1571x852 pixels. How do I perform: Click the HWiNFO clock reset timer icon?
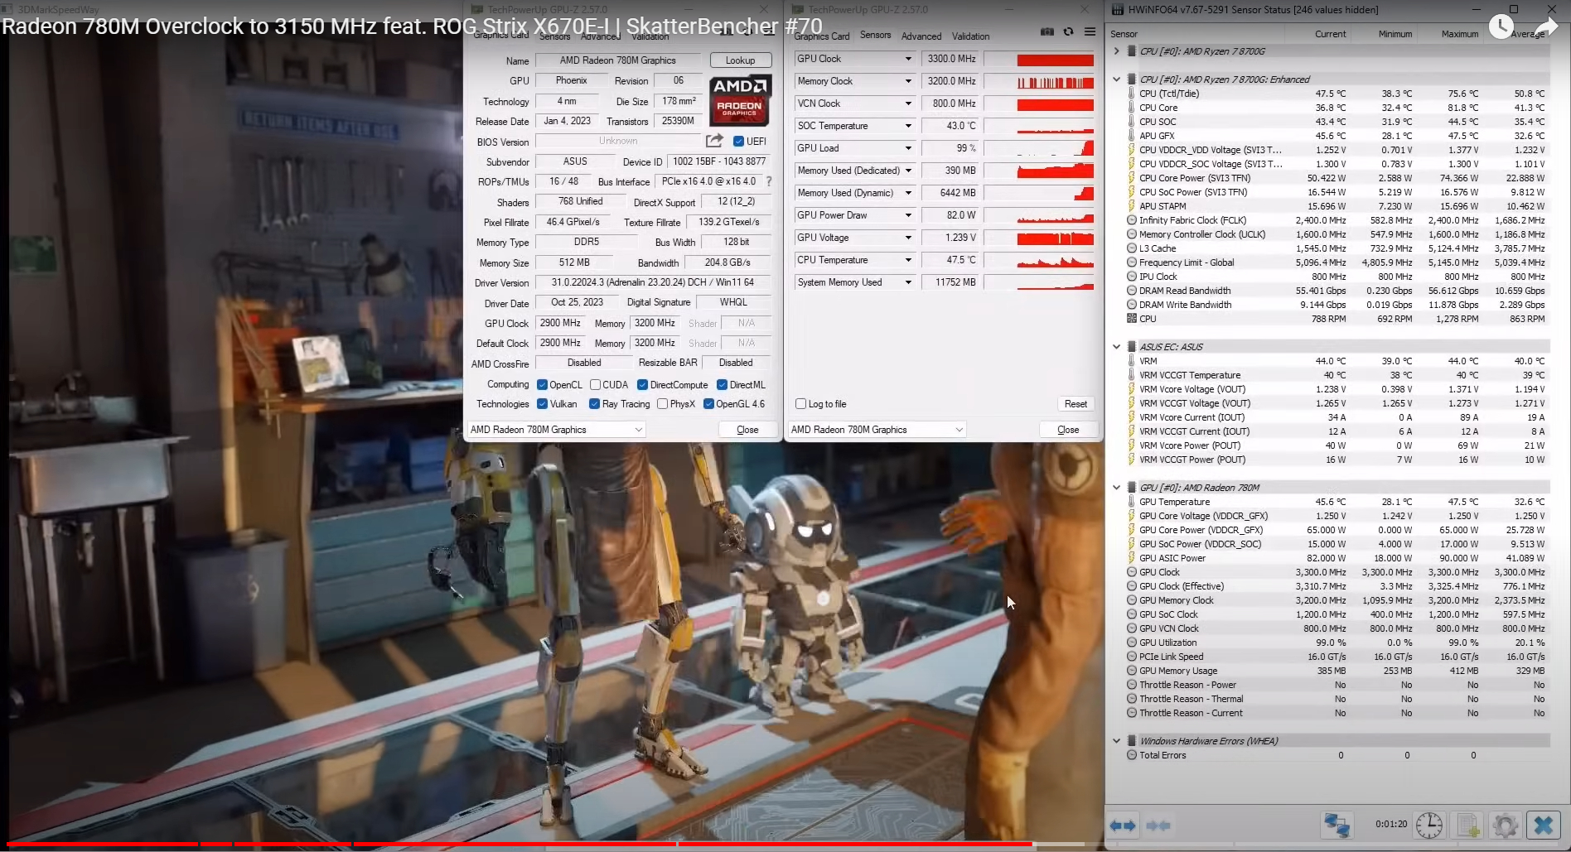click(x=1429, y=825)
